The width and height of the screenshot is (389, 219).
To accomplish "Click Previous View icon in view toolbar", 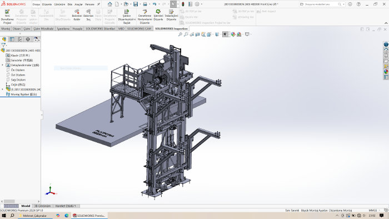I will pyautogui.click(x=192, y=34).
